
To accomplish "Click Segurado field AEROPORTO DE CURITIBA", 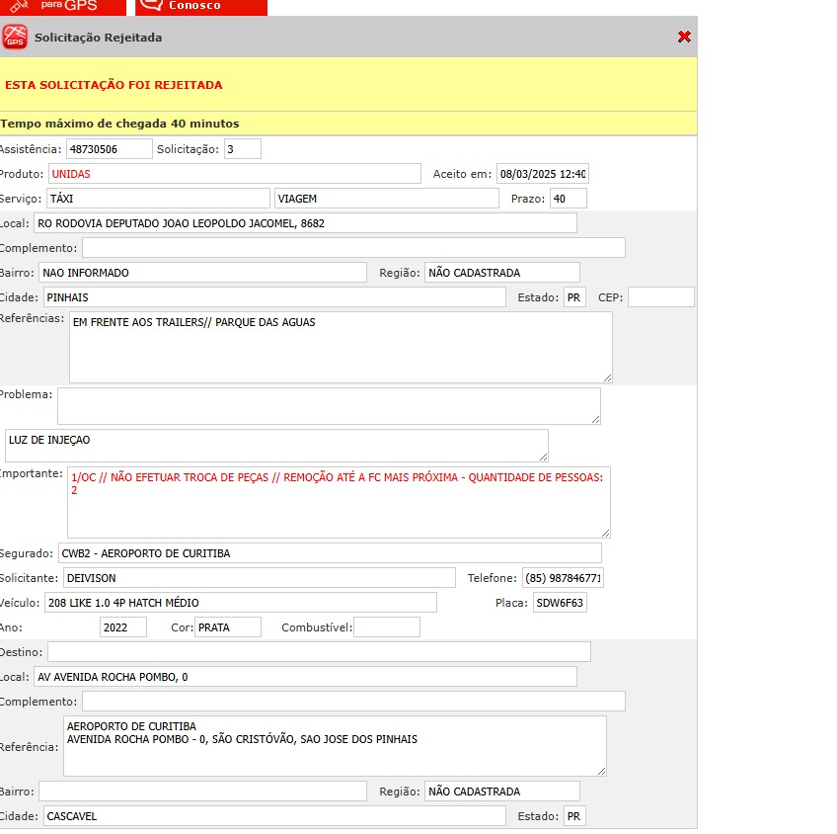I will click(330, 553).
